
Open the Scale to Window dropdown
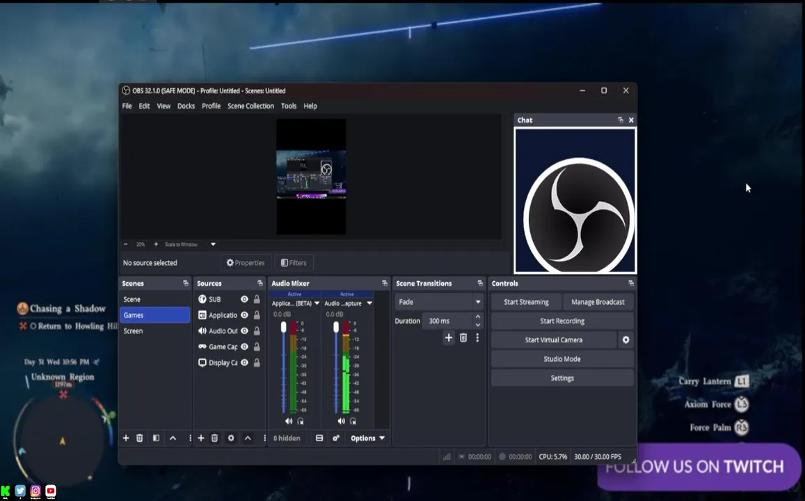pos(213,244)
